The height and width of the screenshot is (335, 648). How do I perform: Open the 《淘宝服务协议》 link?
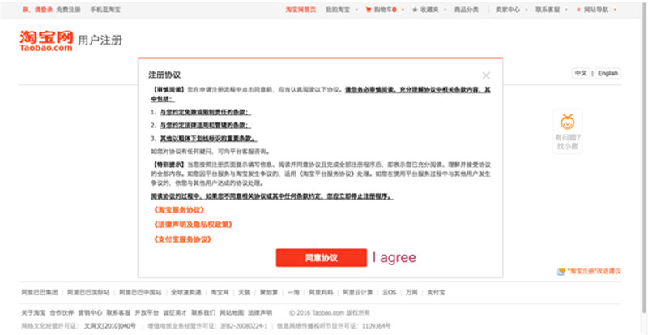(178, 210)
